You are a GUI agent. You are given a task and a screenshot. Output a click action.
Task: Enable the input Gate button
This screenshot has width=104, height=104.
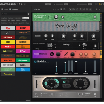(66, 4)
